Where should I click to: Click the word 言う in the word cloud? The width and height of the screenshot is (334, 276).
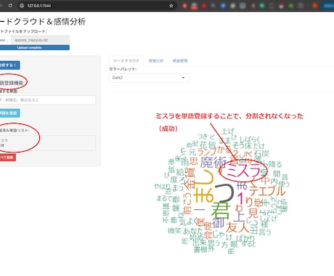click(x=265, y=232)
